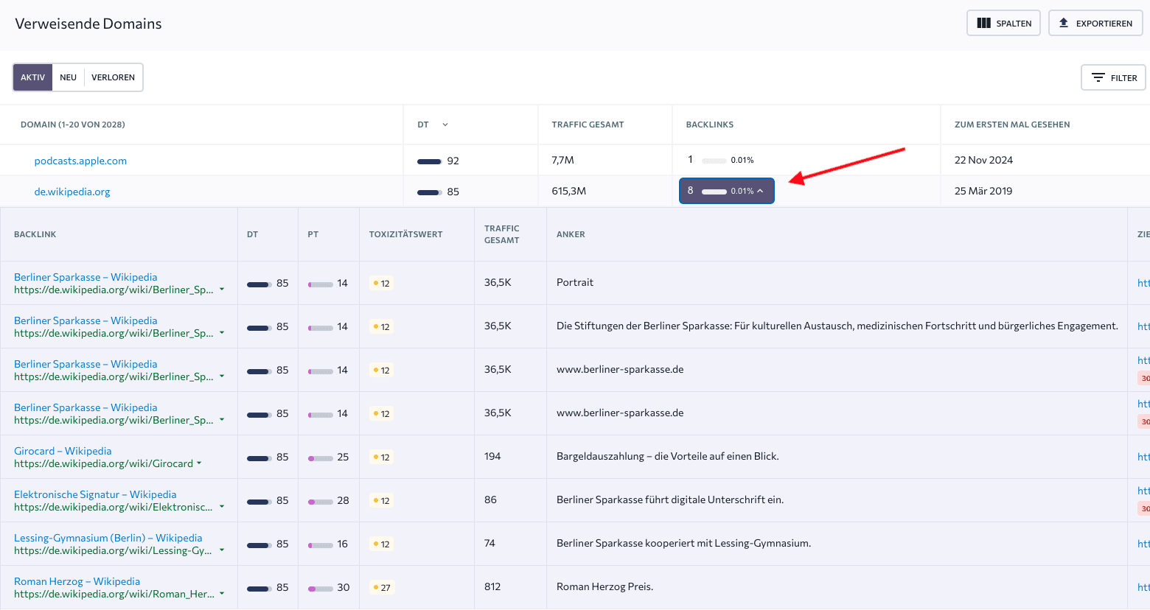This screenshot has height=610, width=1150.
Task: Click the date 22 Nov 2024
Action: (x=983, y=160)
